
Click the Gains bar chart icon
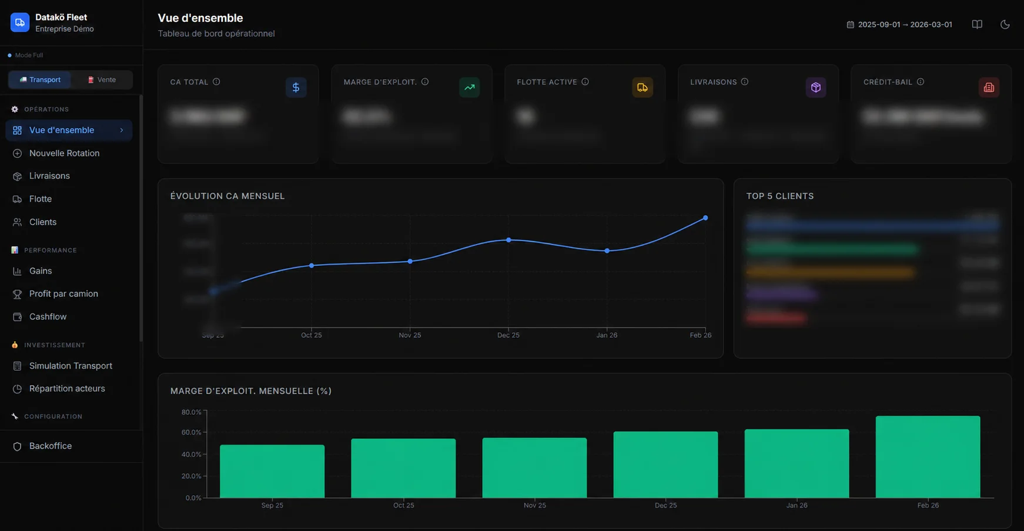17,271
